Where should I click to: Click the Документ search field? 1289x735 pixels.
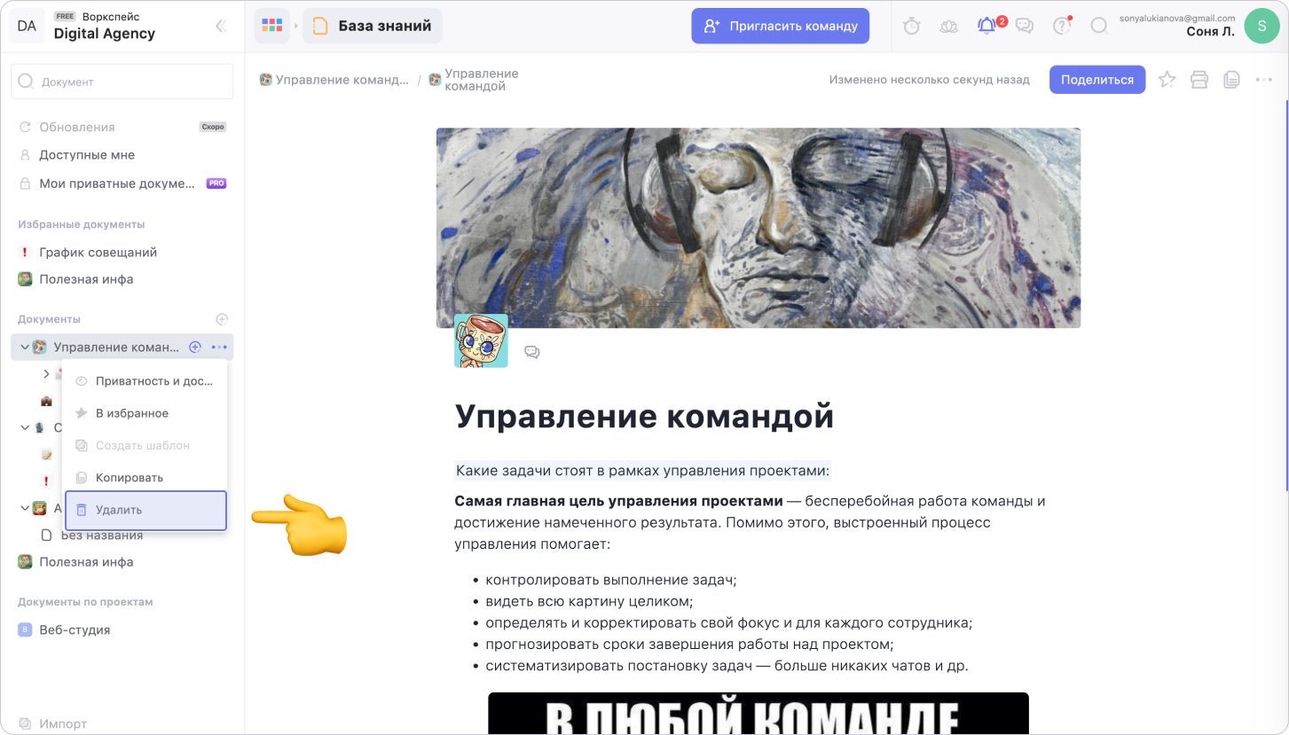[122, 82]
